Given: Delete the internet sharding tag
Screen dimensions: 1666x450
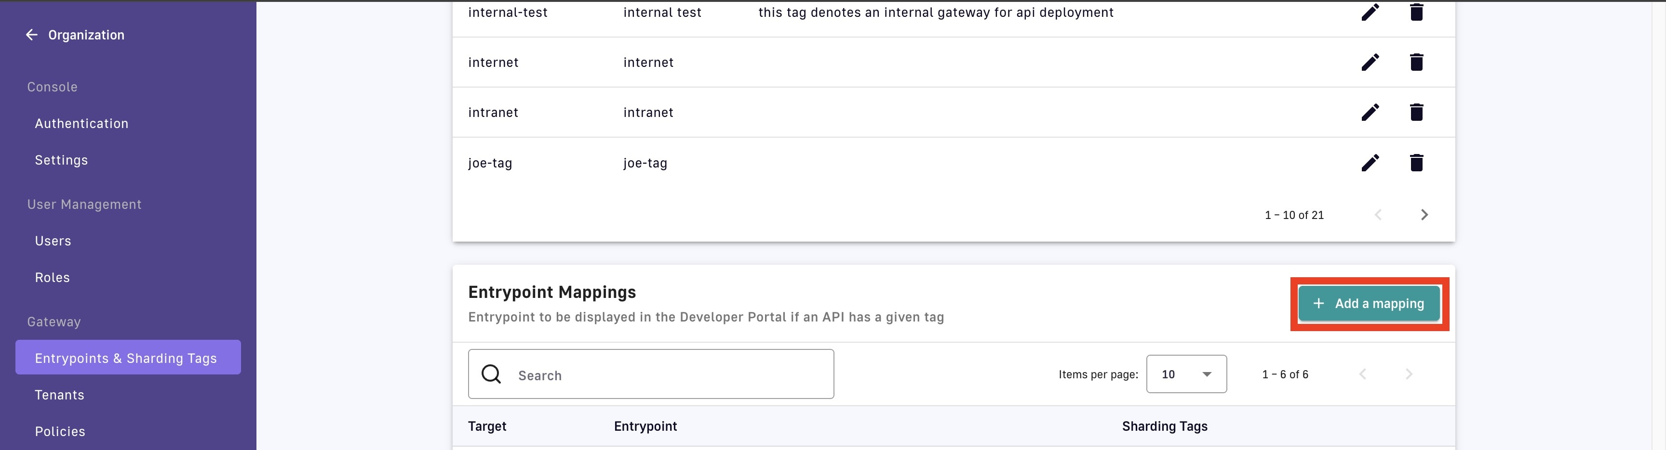Looking at the screenshot, I should [x=1416, y=62].
